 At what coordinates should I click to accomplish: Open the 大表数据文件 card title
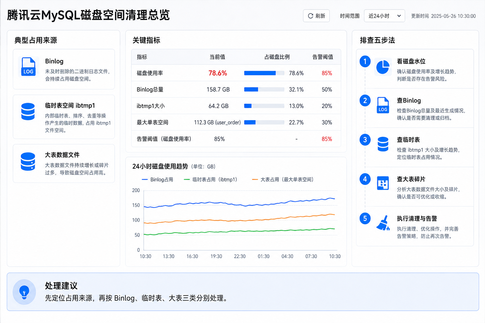point(62,155)
